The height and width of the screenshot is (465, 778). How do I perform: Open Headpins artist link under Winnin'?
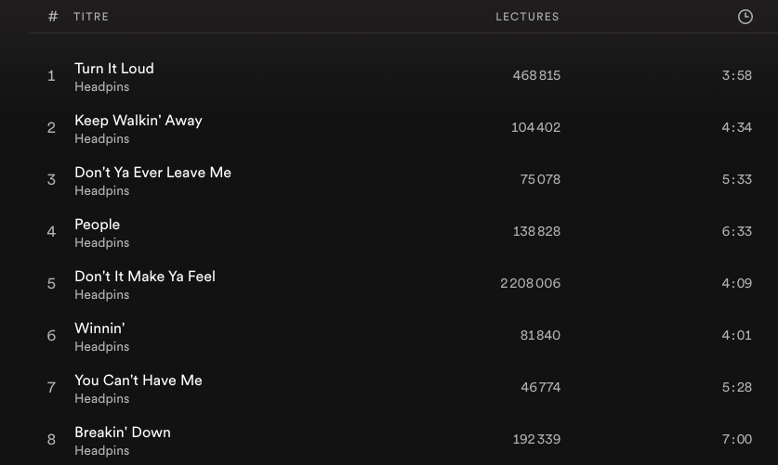[101, 347]
